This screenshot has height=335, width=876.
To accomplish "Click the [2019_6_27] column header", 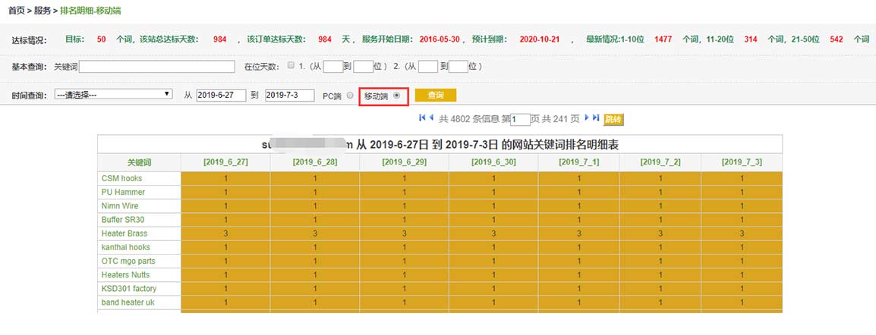I will pos(225,163).
